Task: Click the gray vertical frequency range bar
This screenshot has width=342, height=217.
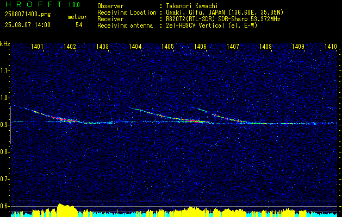Action: coord(11,125)
